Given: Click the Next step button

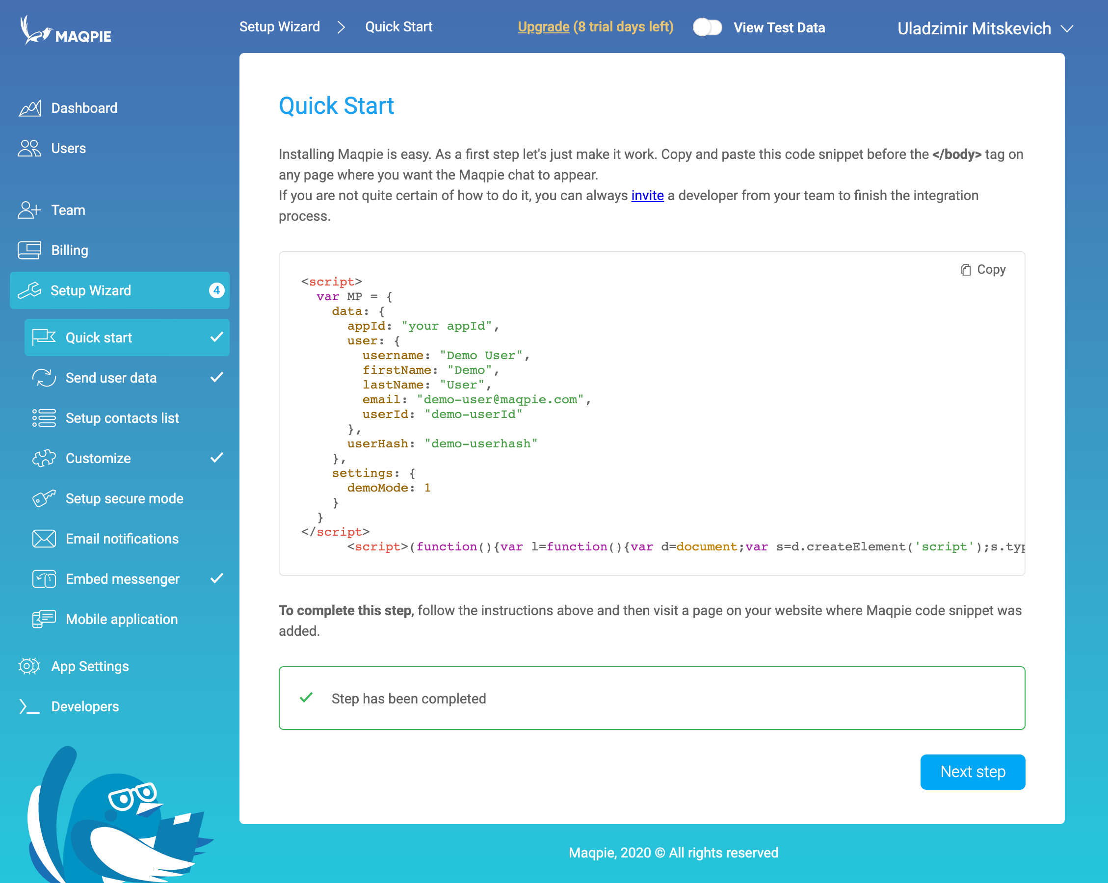Looking at the screenshot, I should [x=973, y=772].
